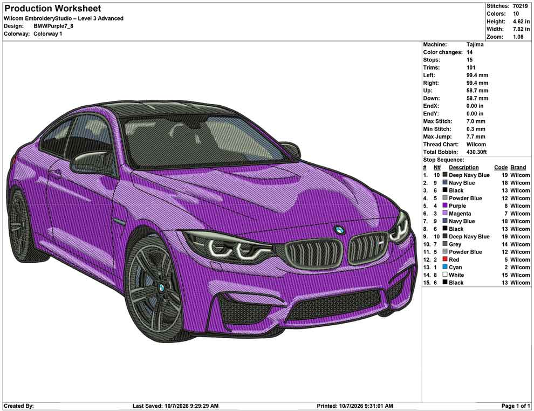Click the 'Code' column header
The image size is (534, 411).
(501, 167)
